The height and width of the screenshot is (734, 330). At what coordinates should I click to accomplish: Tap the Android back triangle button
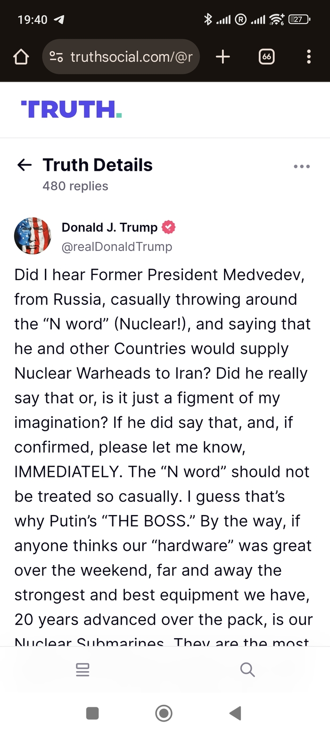pyautogui.click(x=236, y=713)
